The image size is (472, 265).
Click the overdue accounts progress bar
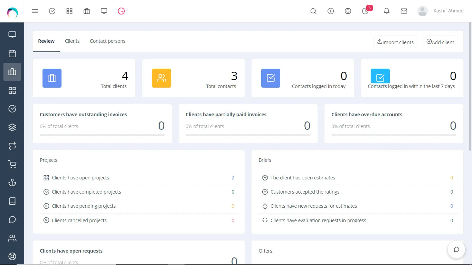(394, 135)
